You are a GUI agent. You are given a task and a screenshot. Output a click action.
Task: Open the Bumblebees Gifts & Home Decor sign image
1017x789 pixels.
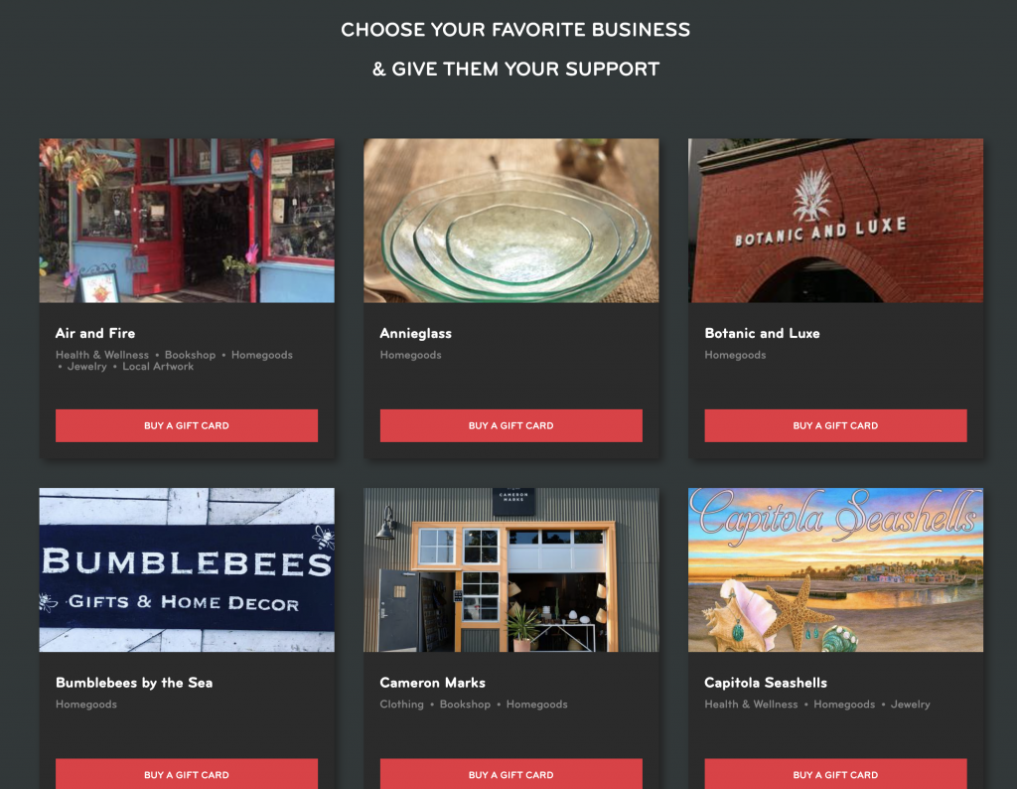tap(187, 569)
